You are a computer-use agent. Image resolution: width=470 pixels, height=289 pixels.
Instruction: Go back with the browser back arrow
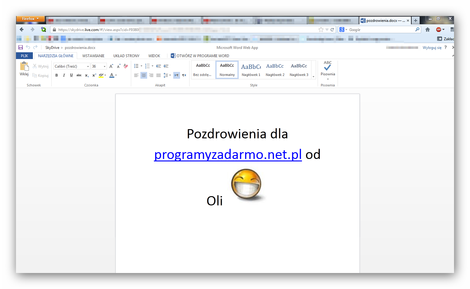[22, 30]
